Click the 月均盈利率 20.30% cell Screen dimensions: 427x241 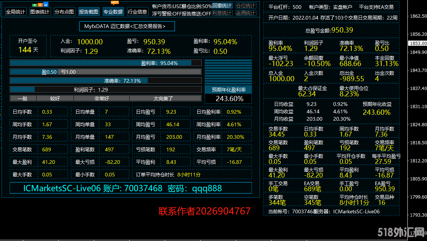(x=223, y=137)
